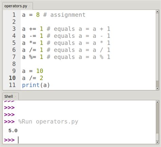This screenshot has height=147, width=161.
Task: Click the code line 'a = 10'
Action: click(33, 71)
